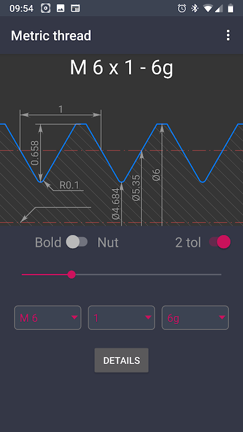Tap the screen recorder notification icon
This screenshot has width=243, height=432.
tap(46, 9)
